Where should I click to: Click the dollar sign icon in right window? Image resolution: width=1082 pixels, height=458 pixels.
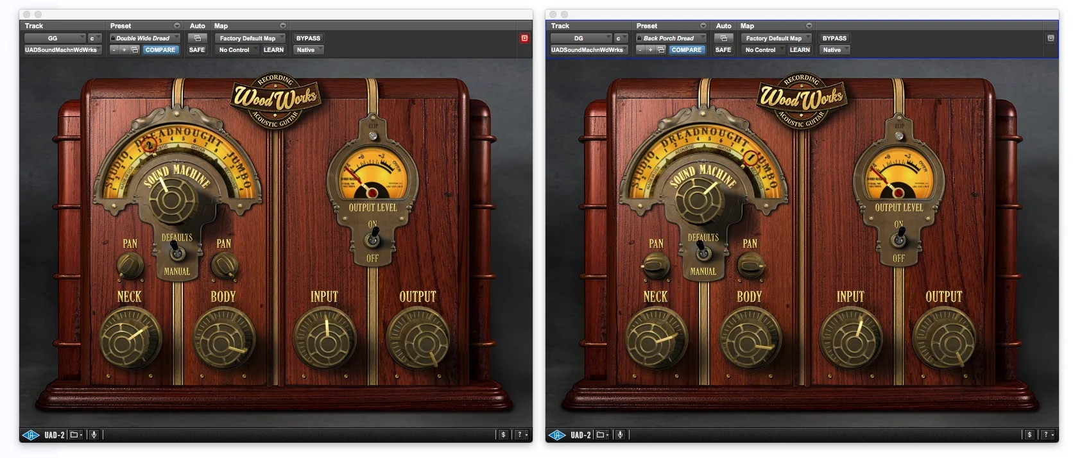pos(1030,435)
